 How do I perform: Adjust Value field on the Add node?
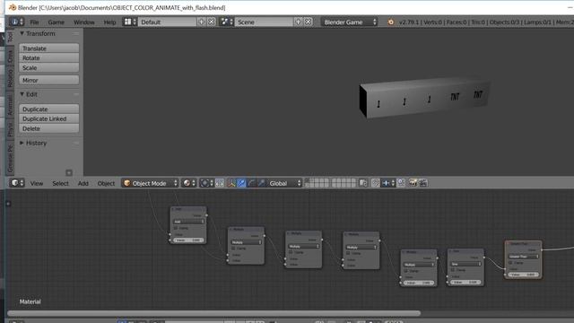point(188,240)
